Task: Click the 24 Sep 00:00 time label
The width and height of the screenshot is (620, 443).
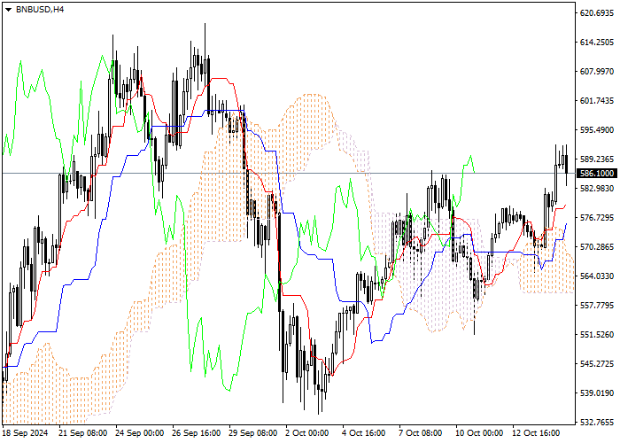Action: pyautogui.click(x=140, y=433)
